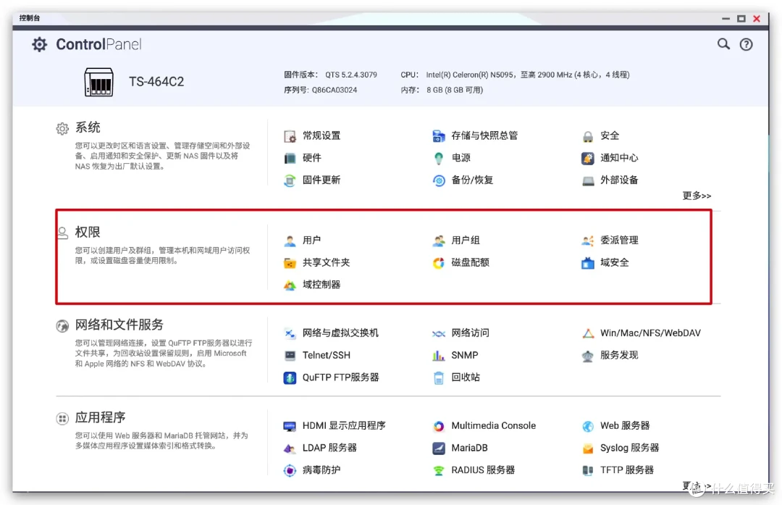Select the 网络和文件服务 category heading
The image size is (782, 505).
click(x=119, y=325)
